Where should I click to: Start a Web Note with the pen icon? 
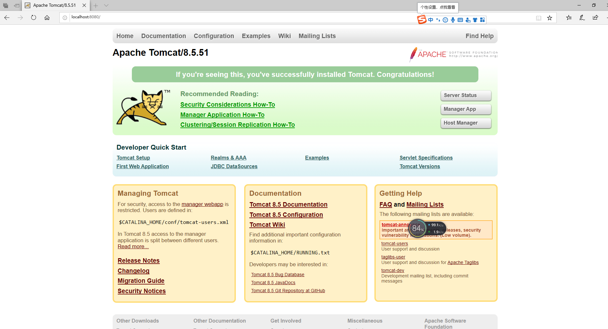[582, 18]
